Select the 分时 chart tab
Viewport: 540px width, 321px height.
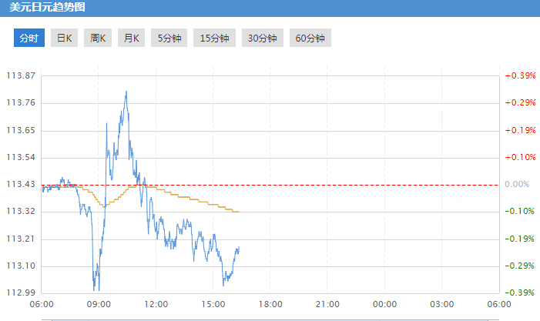(29, 38)
